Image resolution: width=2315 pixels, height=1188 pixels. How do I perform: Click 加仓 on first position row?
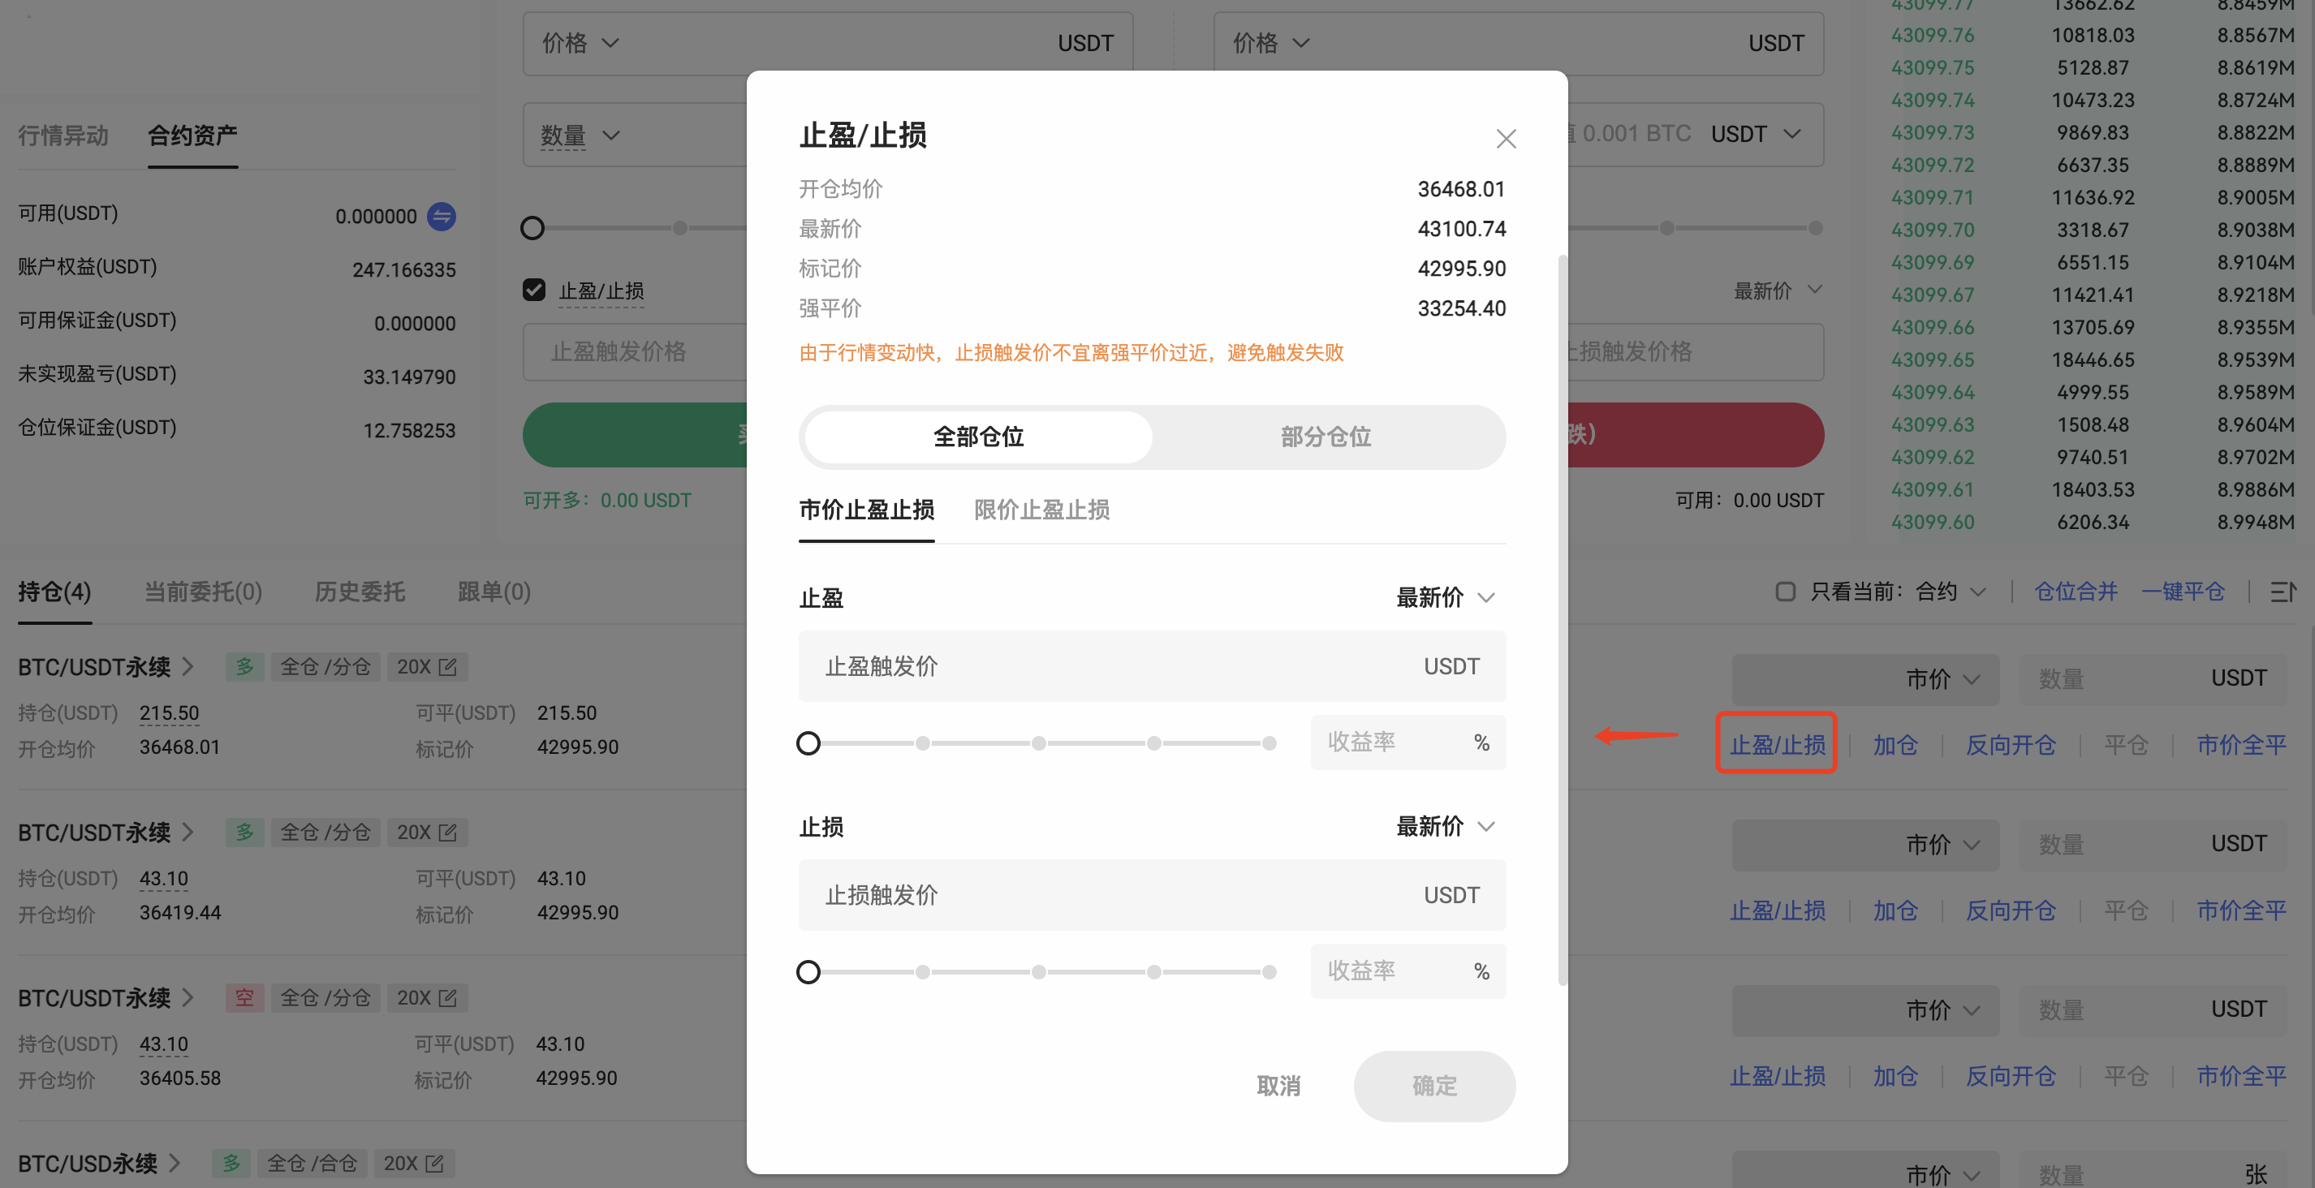tap(1895, 744)
